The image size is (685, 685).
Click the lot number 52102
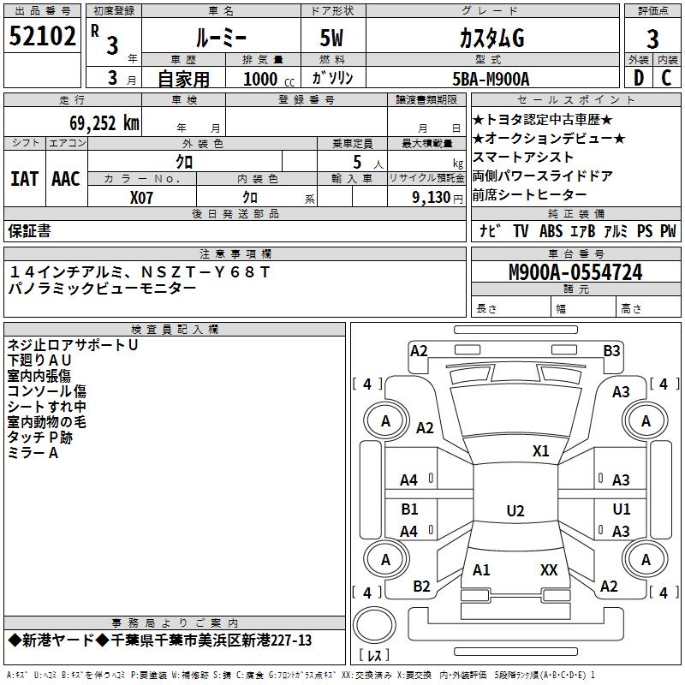pos(42,36)
